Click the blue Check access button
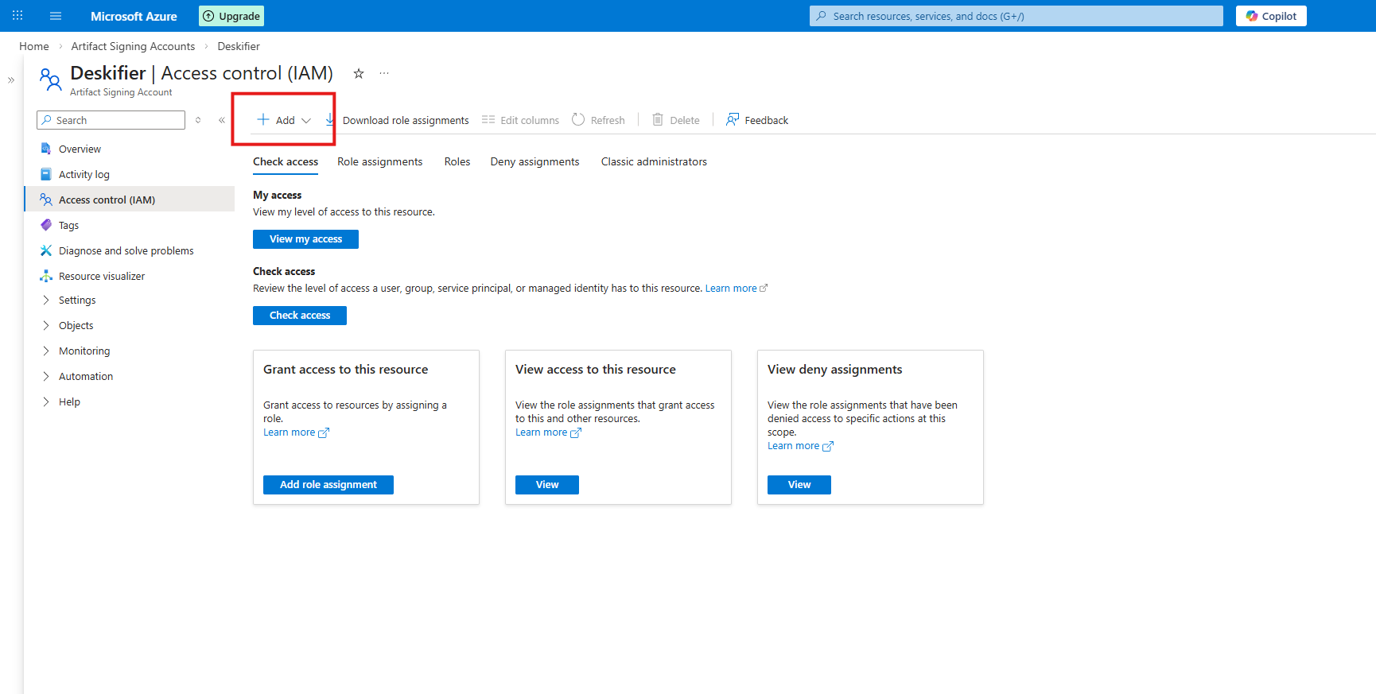This screenshot has width=1376, height=694. tap(300, 316)
